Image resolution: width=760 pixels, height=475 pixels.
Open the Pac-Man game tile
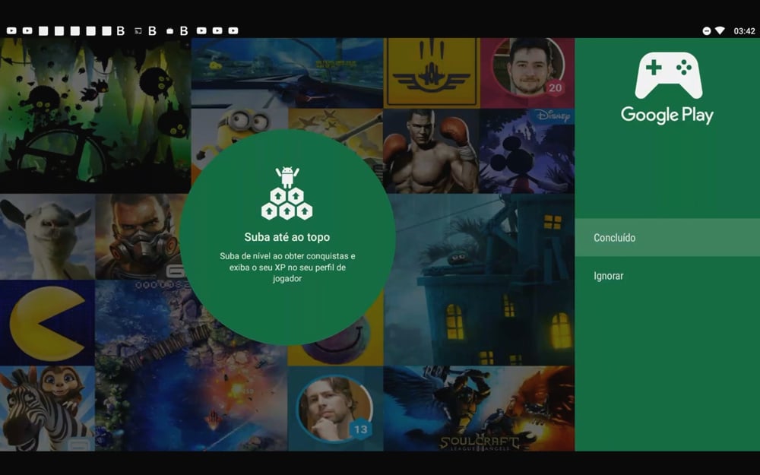click(47, 323)
